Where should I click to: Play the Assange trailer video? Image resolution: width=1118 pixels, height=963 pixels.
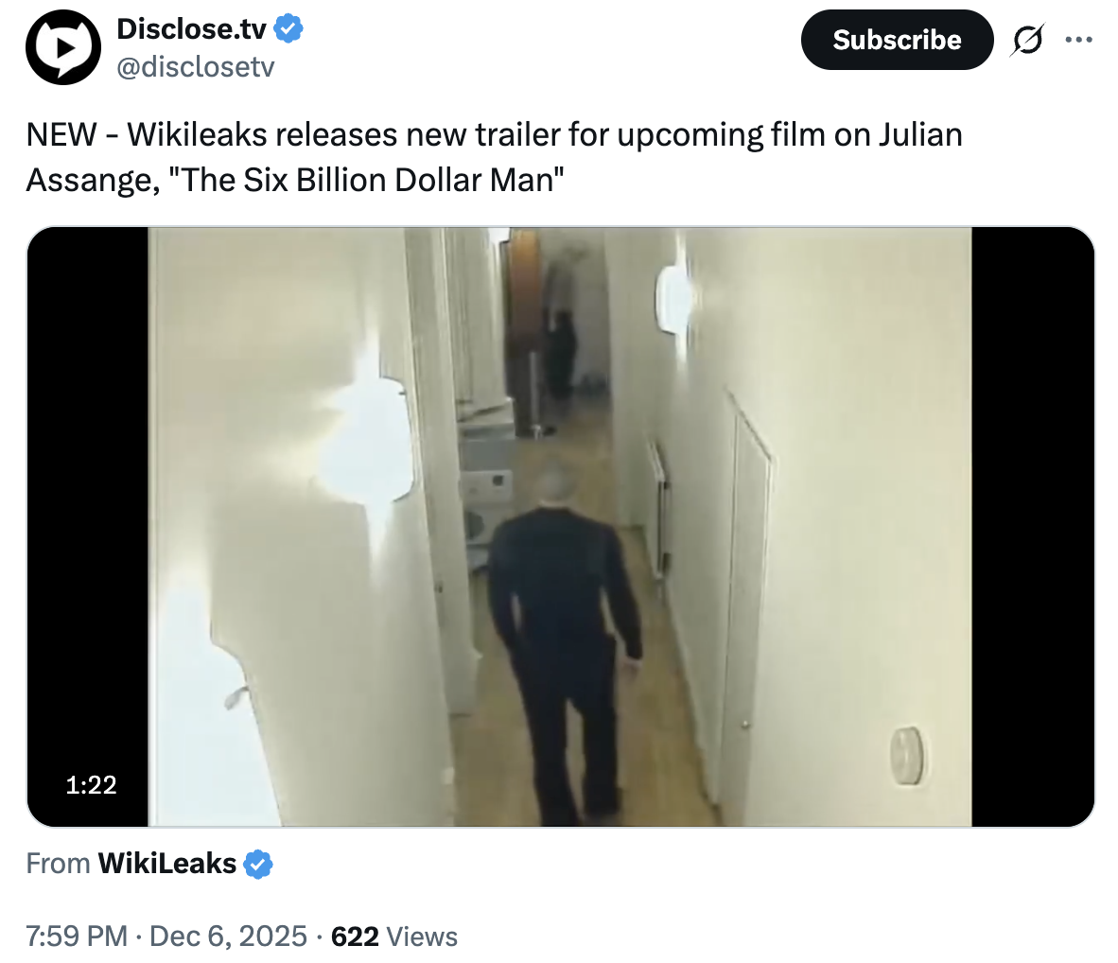point(560,527)
